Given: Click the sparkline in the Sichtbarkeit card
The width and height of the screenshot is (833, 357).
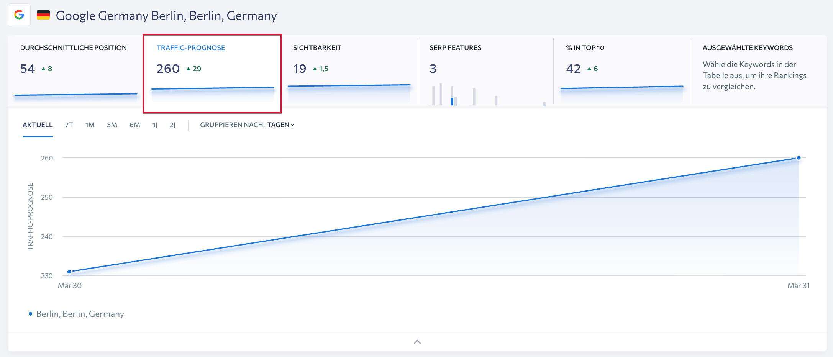Looking at the screenshot, I should (x=349, y=86).
